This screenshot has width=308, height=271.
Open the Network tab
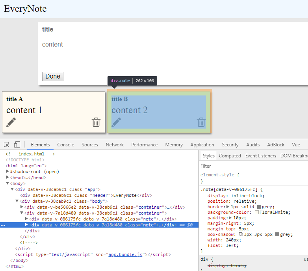(x=115, y=145)
